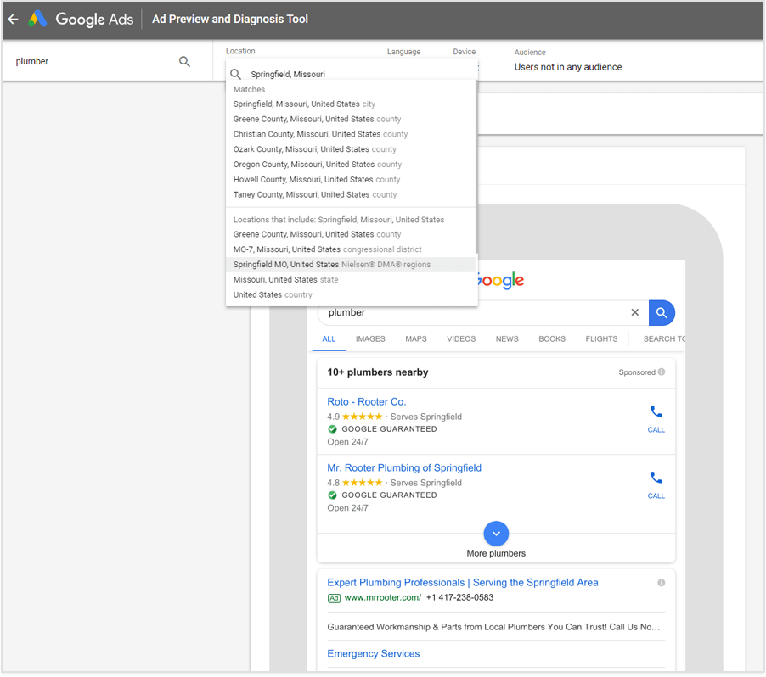Switch to the IMAGES tab
The height and width of the screenshot is (677, 766).
[x=370, y=338]
